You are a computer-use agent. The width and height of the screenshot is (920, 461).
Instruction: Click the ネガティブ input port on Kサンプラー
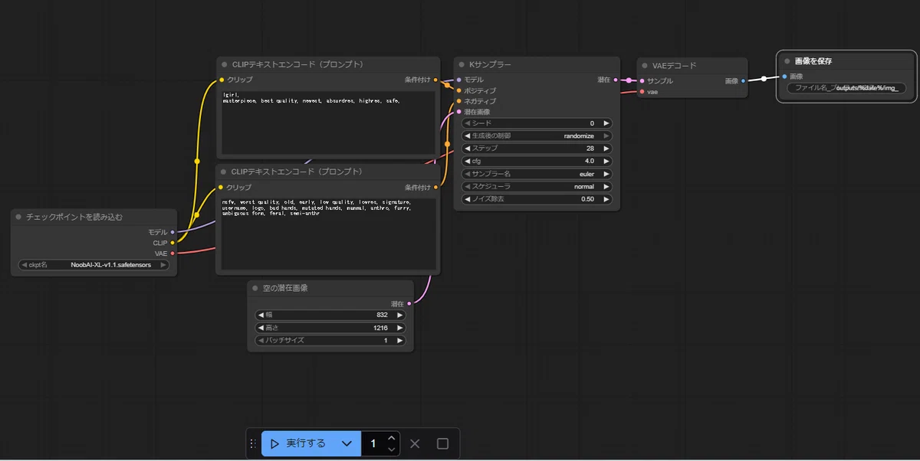click(x=458, y=101)
